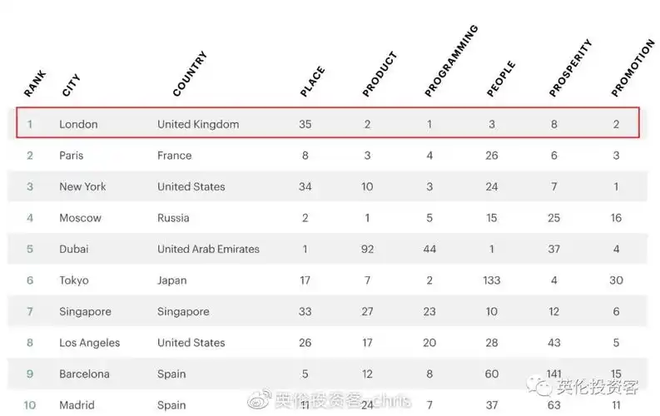Sort by the PLACE column header

(x=311, y=82)
